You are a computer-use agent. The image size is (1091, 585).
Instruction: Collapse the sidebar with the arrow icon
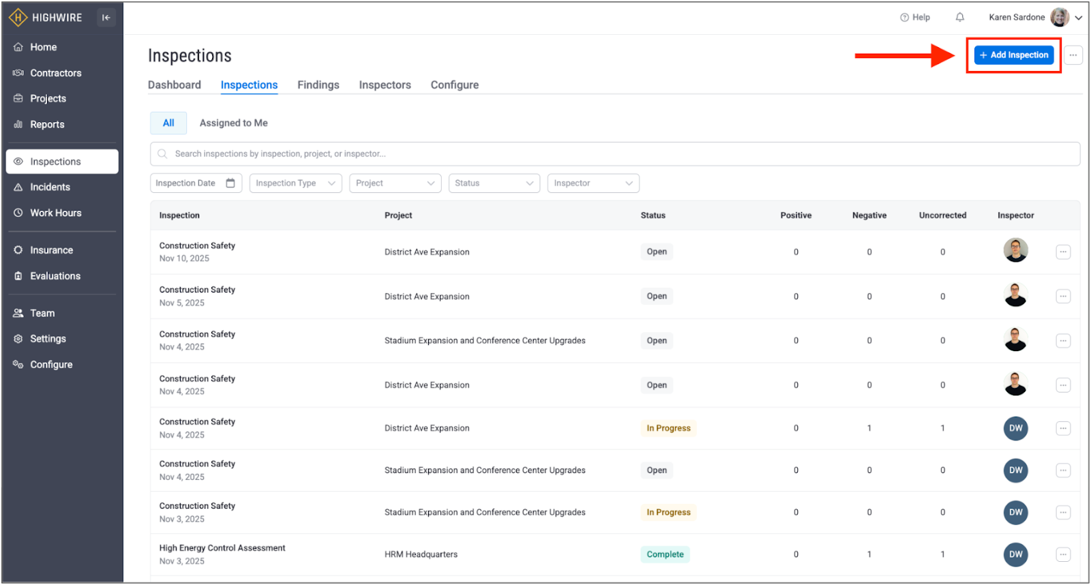(x=106, y=18)
